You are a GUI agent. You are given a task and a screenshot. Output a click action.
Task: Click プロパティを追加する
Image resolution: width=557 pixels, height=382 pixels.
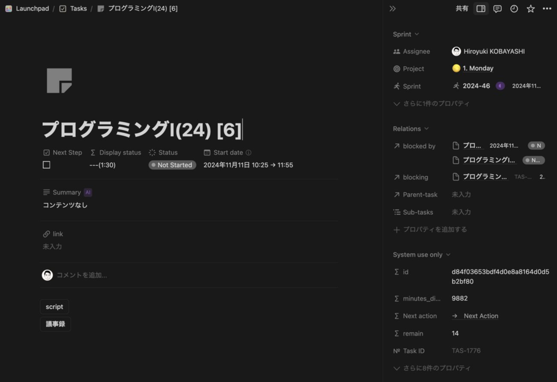tap(430, 230)
